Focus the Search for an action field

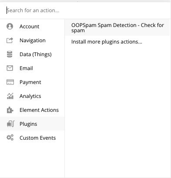[x=85, y=10]
